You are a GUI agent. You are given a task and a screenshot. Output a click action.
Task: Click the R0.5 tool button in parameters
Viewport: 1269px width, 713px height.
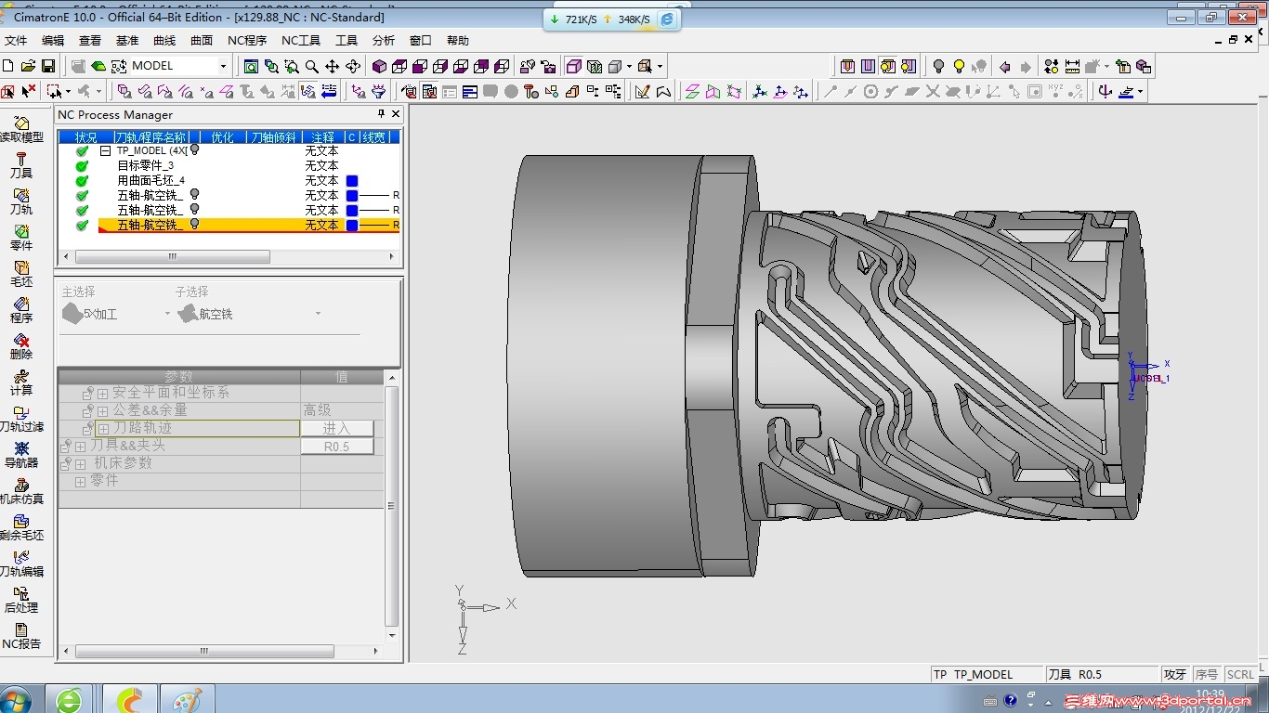(x=336, y=447)
